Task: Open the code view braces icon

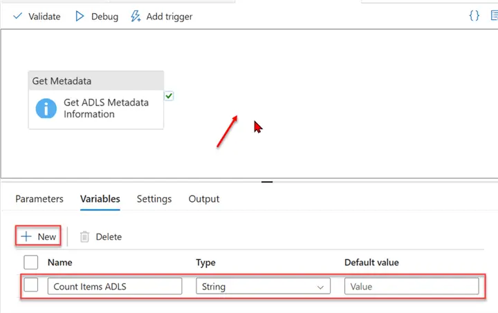Action: tap(474, 15)
